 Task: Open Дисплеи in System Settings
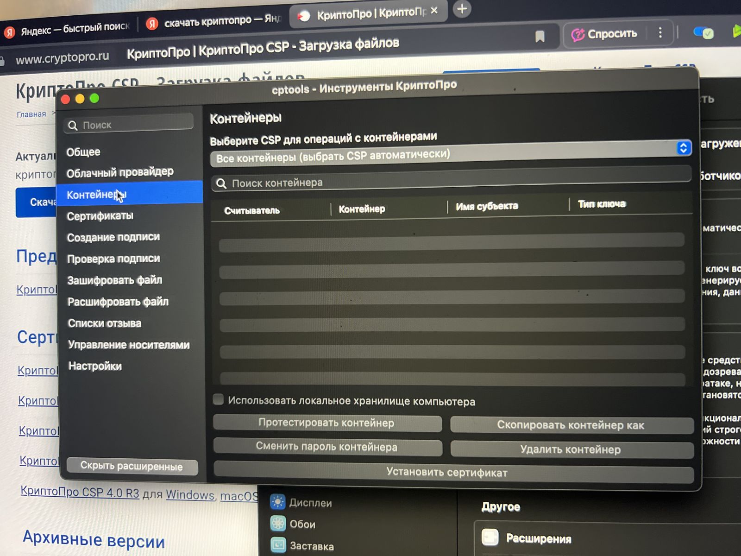(301, 502)
